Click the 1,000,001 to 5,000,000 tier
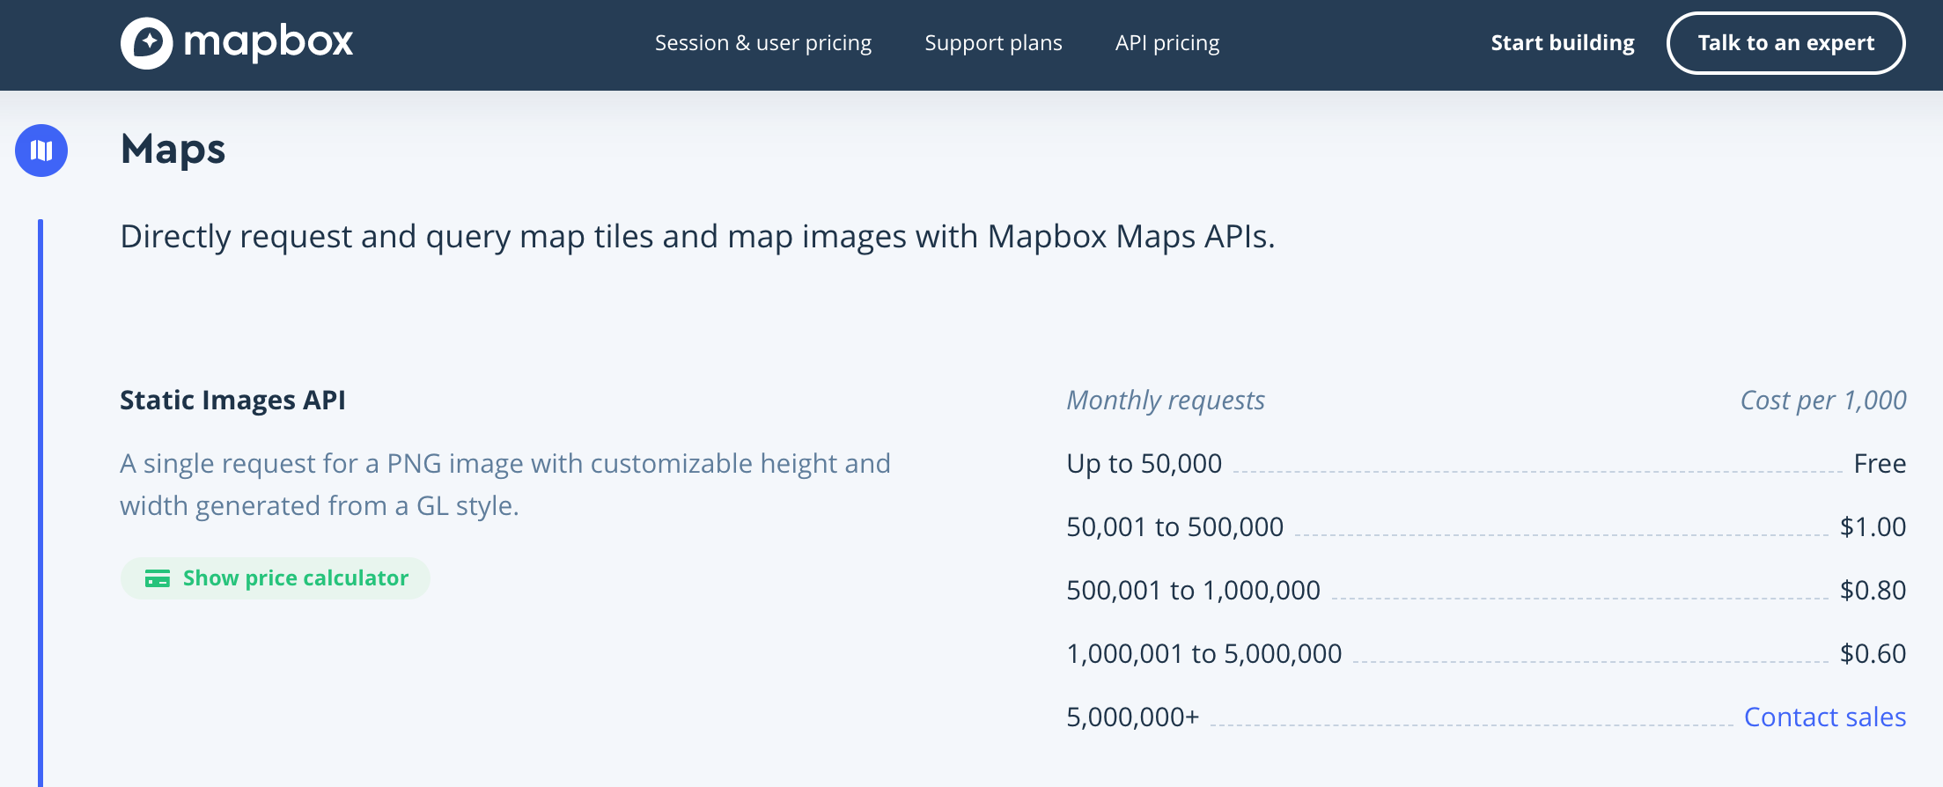Screen dimensions: 1943x787 [x=1203, y=653]
